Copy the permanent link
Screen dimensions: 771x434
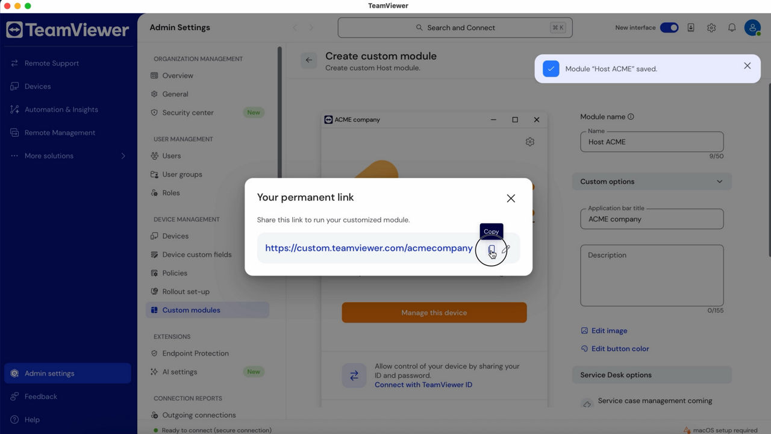point(492,249)
